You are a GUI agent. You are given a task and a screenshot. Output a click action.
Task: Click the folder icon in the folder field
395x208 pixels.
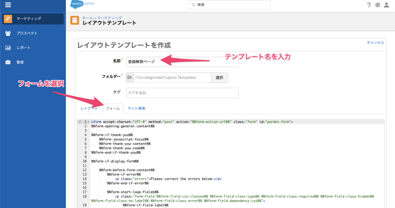coord(130,78)
